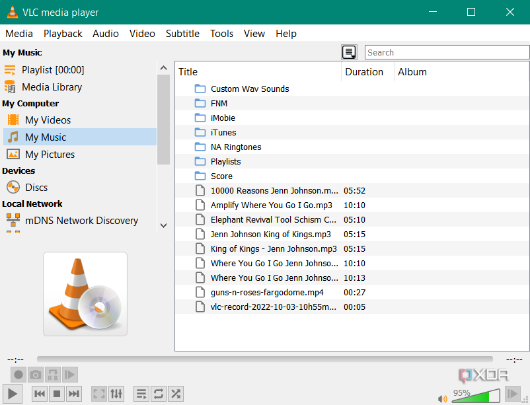The width and height of the screenshot is (530, 405).
Task: Click frame by frame button
Action: tap(70, 375)
